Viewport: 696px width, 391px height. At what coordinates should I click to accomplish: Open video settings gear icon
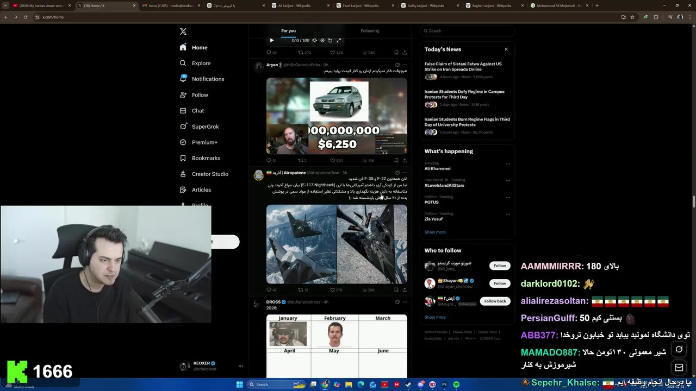coord(322,40)
